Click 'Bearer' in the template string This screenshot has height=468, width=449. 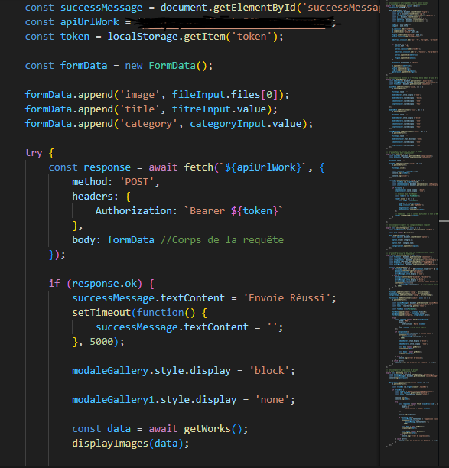pos(207,211)
